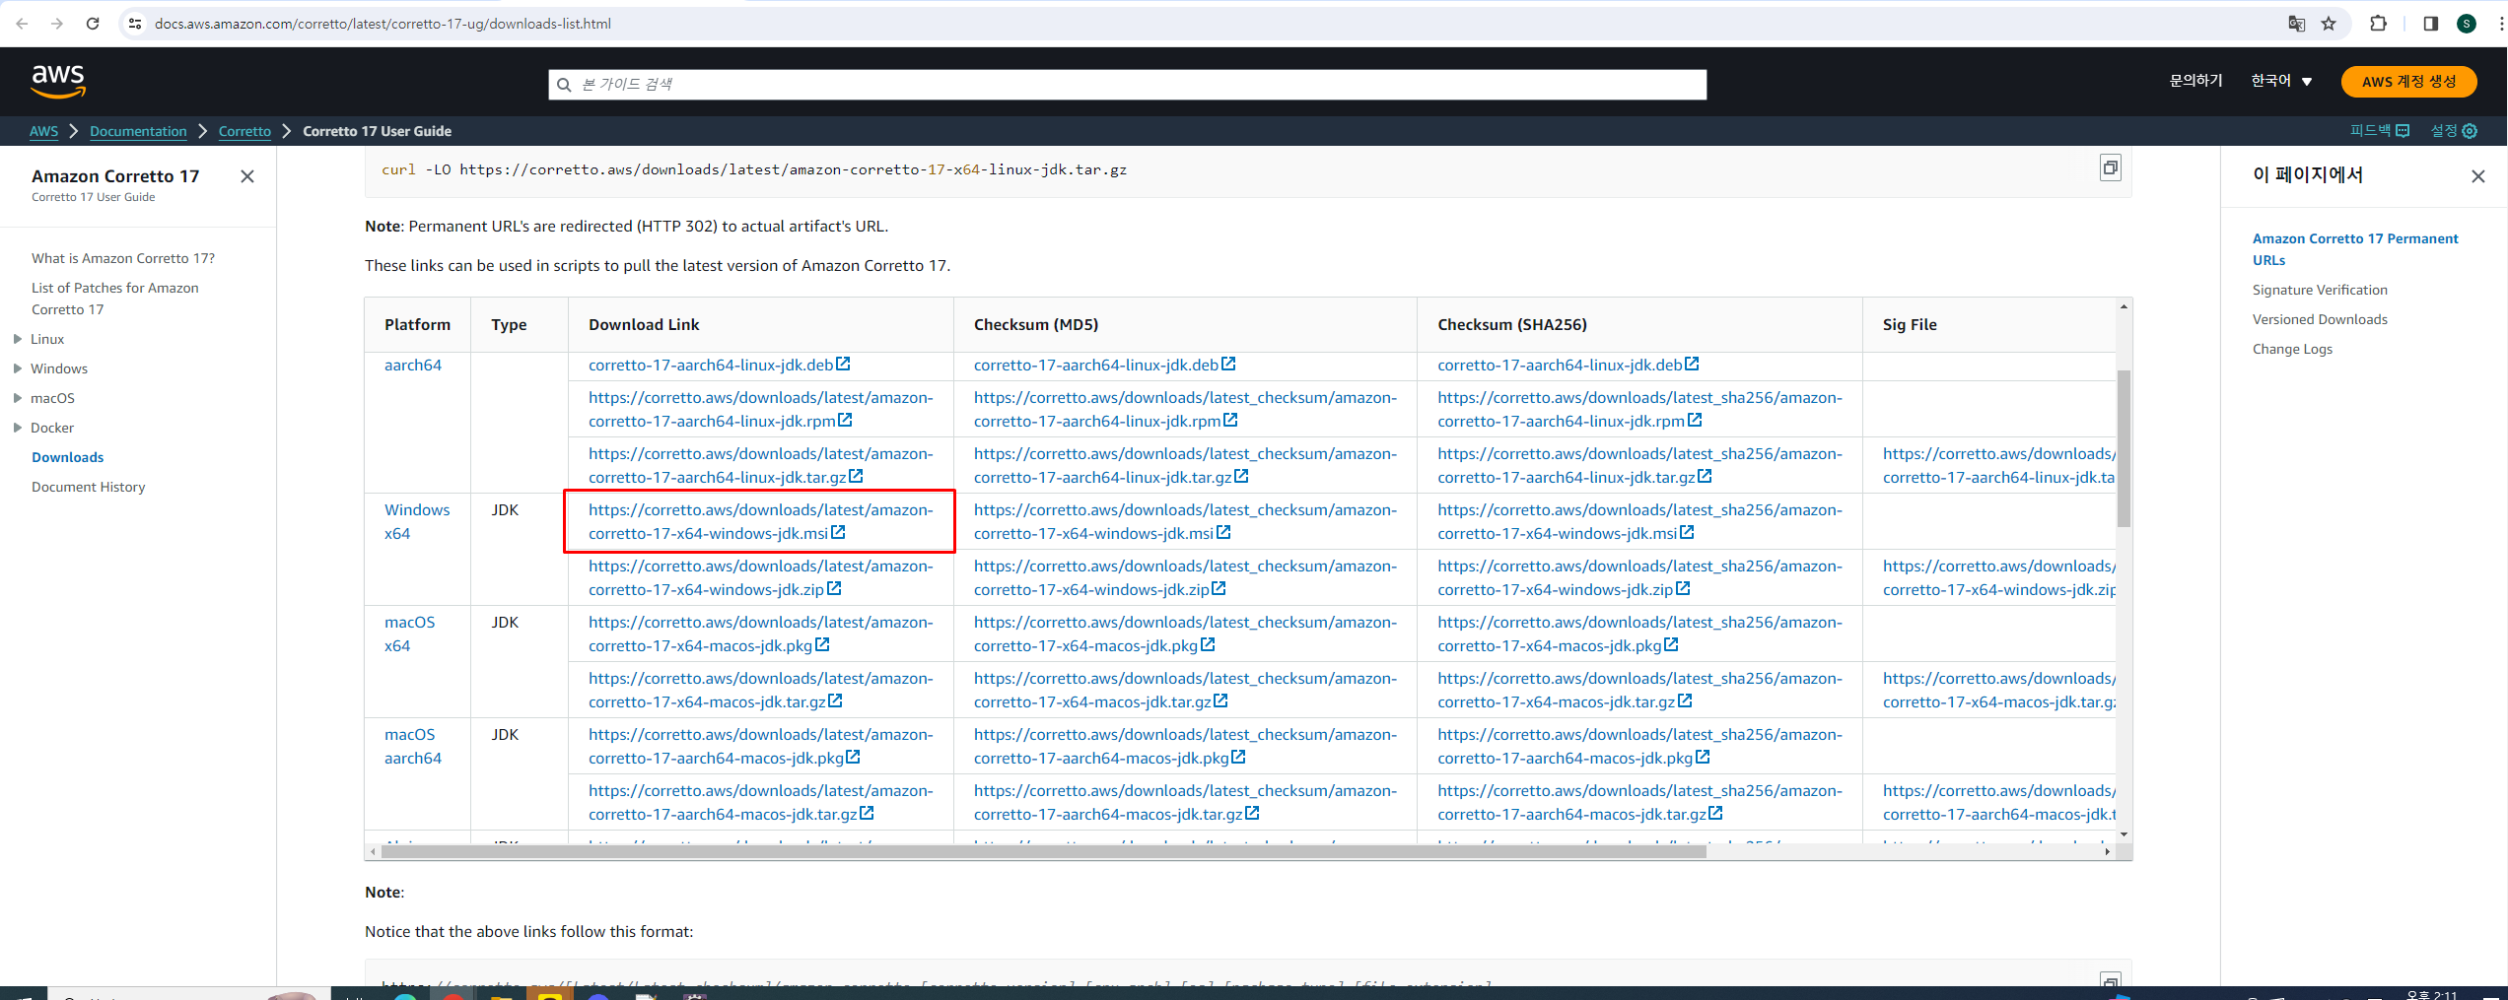
Task: Close the 이 페이지에서 panel
Action: pos(2478,176)
